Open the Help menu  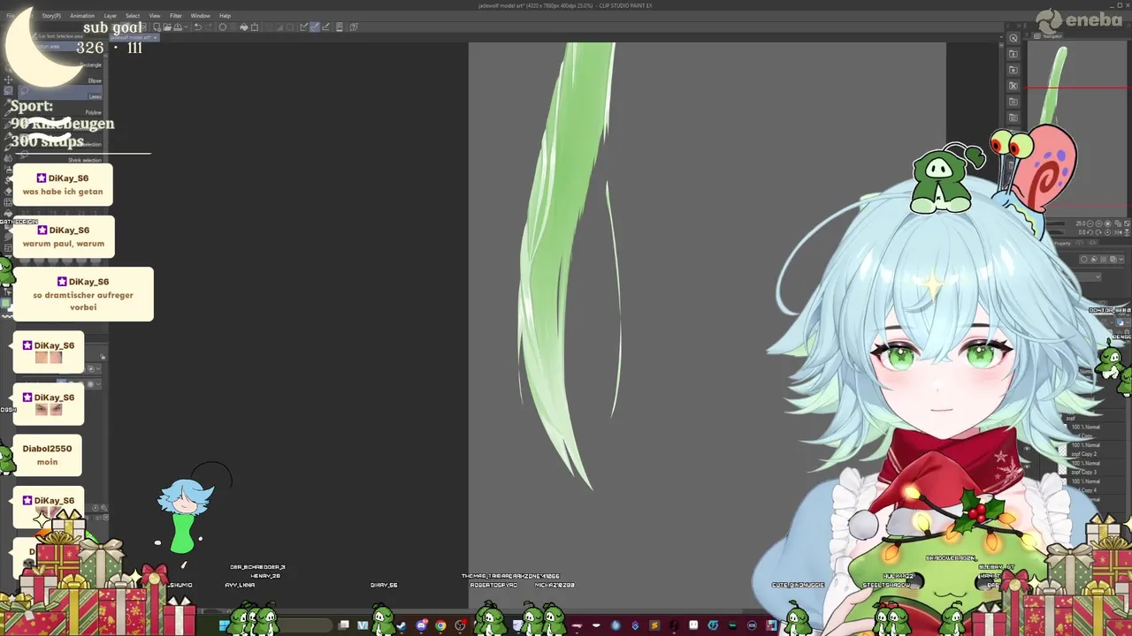pos(225,15)
